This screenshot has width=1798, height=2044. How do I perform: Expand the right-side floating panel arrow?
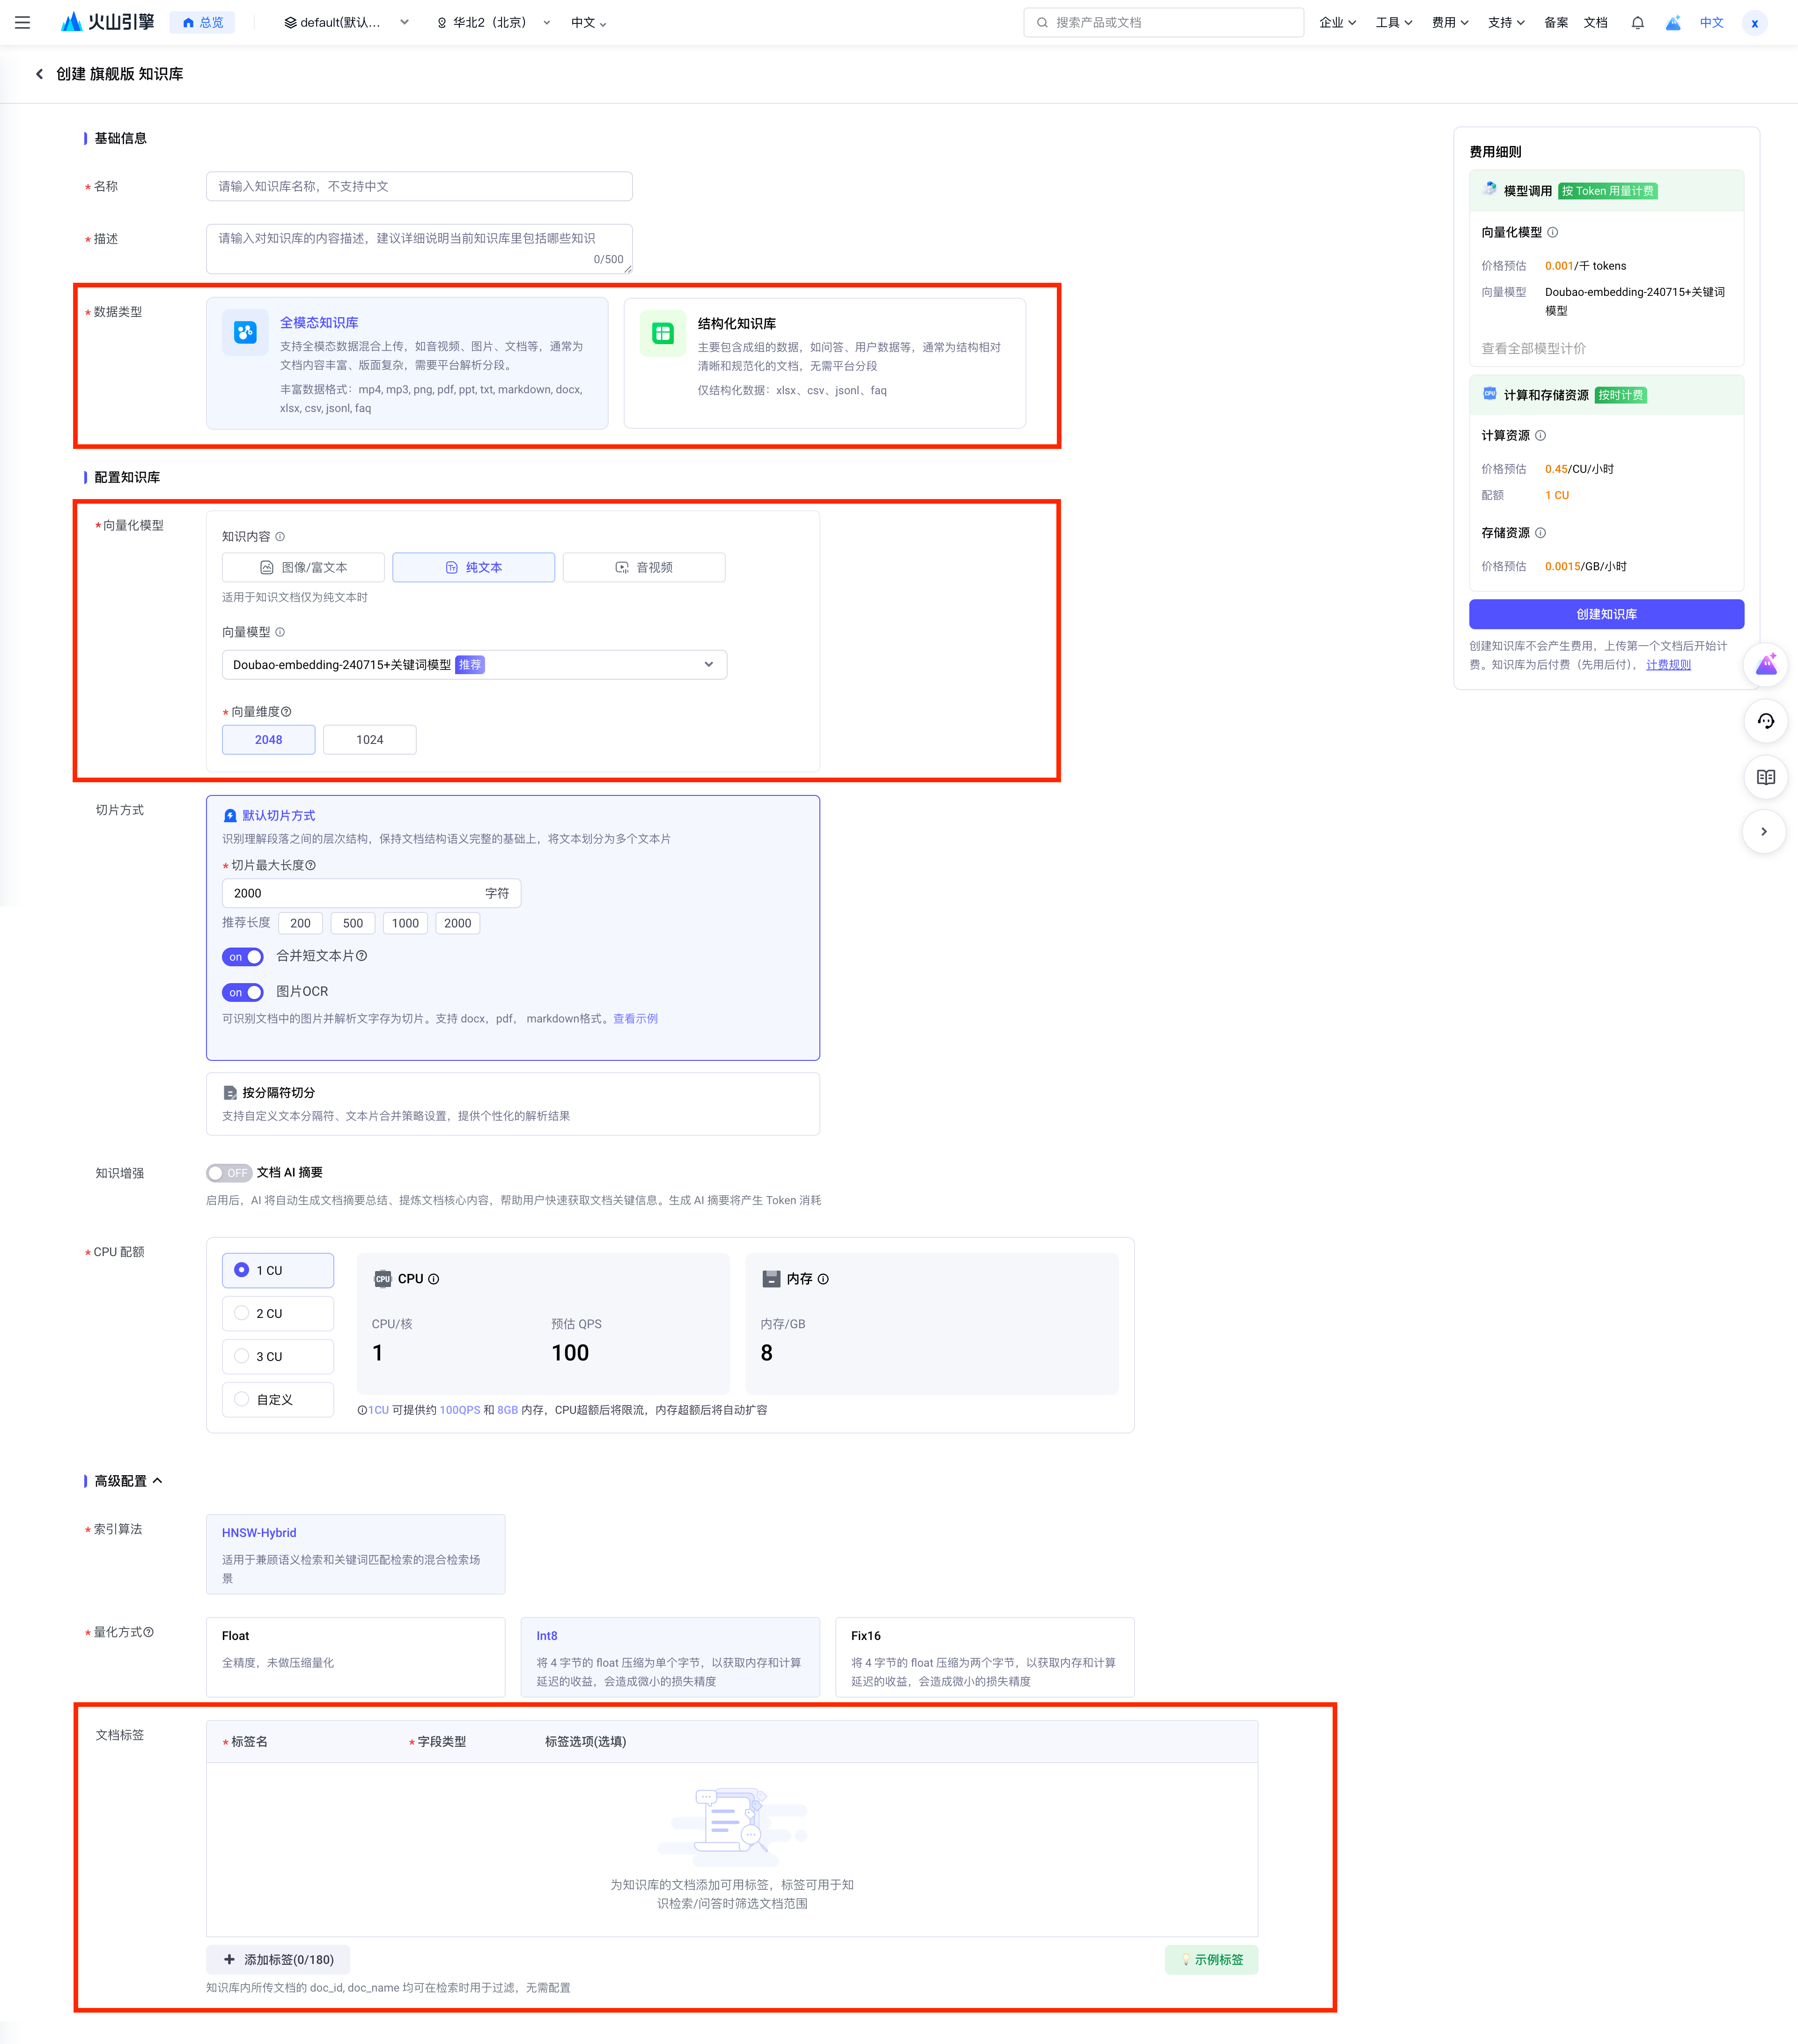tap(1764, 831)
